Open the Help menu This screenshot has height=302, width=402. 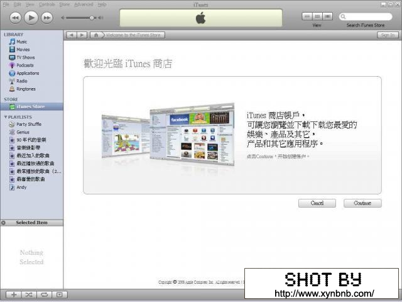tap(102, 4)
